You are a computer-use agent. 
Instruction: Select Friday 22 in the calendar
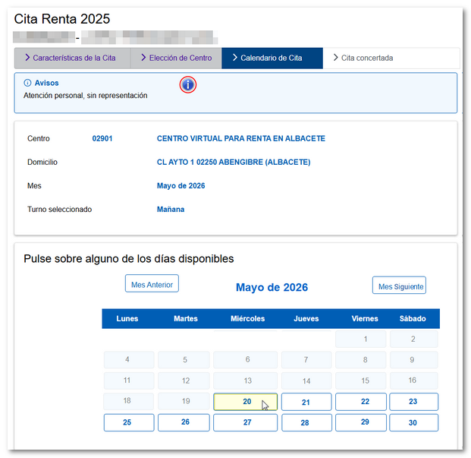(365, 402)
